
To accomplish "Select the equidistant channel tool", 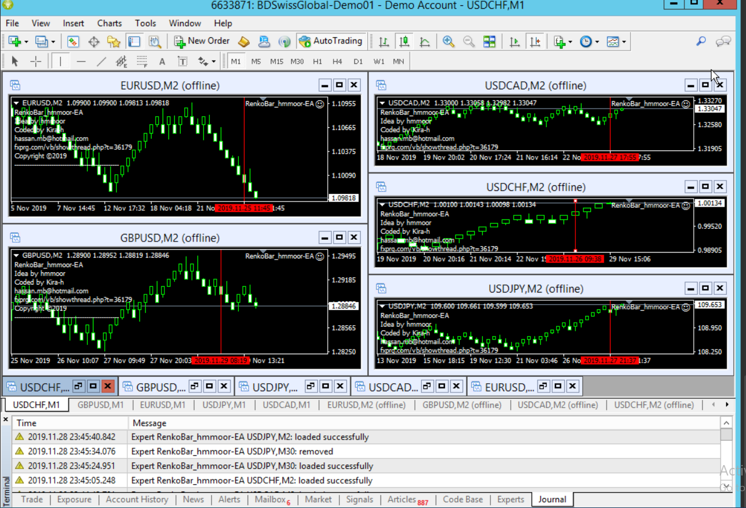I will click(121, 61).
